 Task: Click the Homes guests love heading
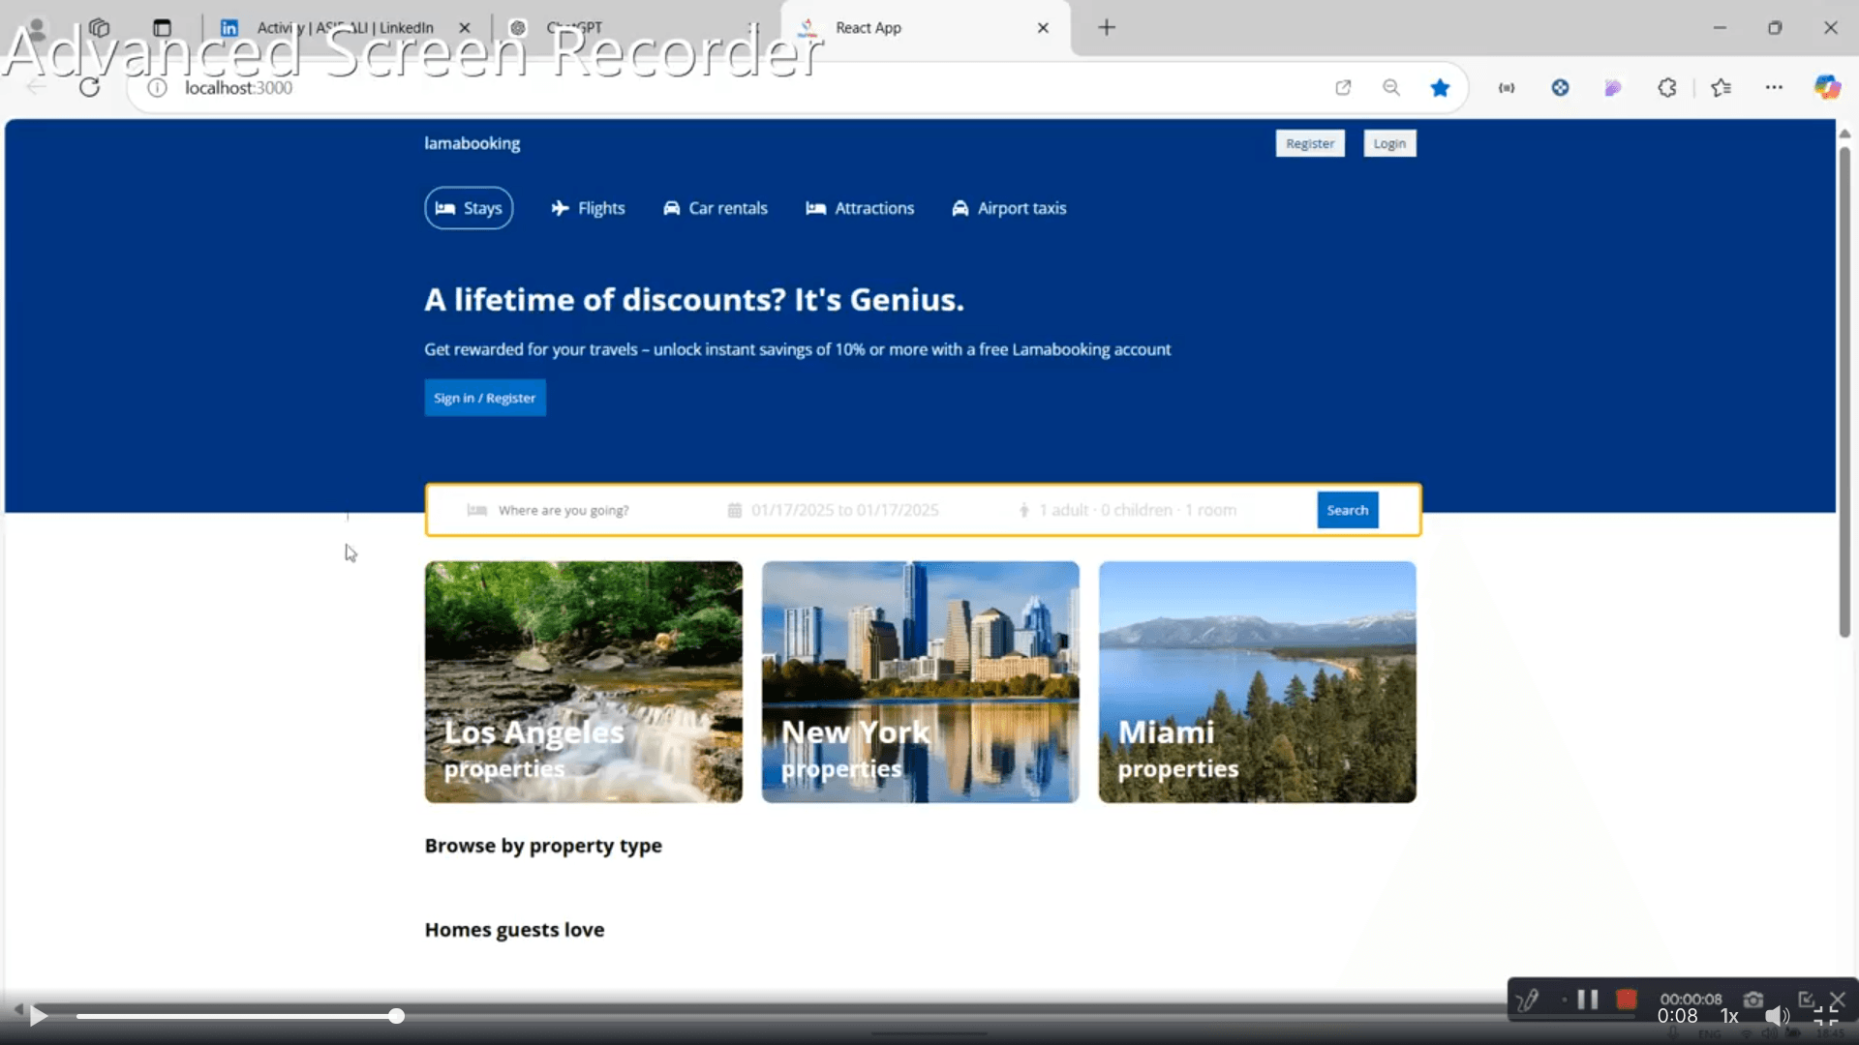point(514,930)
